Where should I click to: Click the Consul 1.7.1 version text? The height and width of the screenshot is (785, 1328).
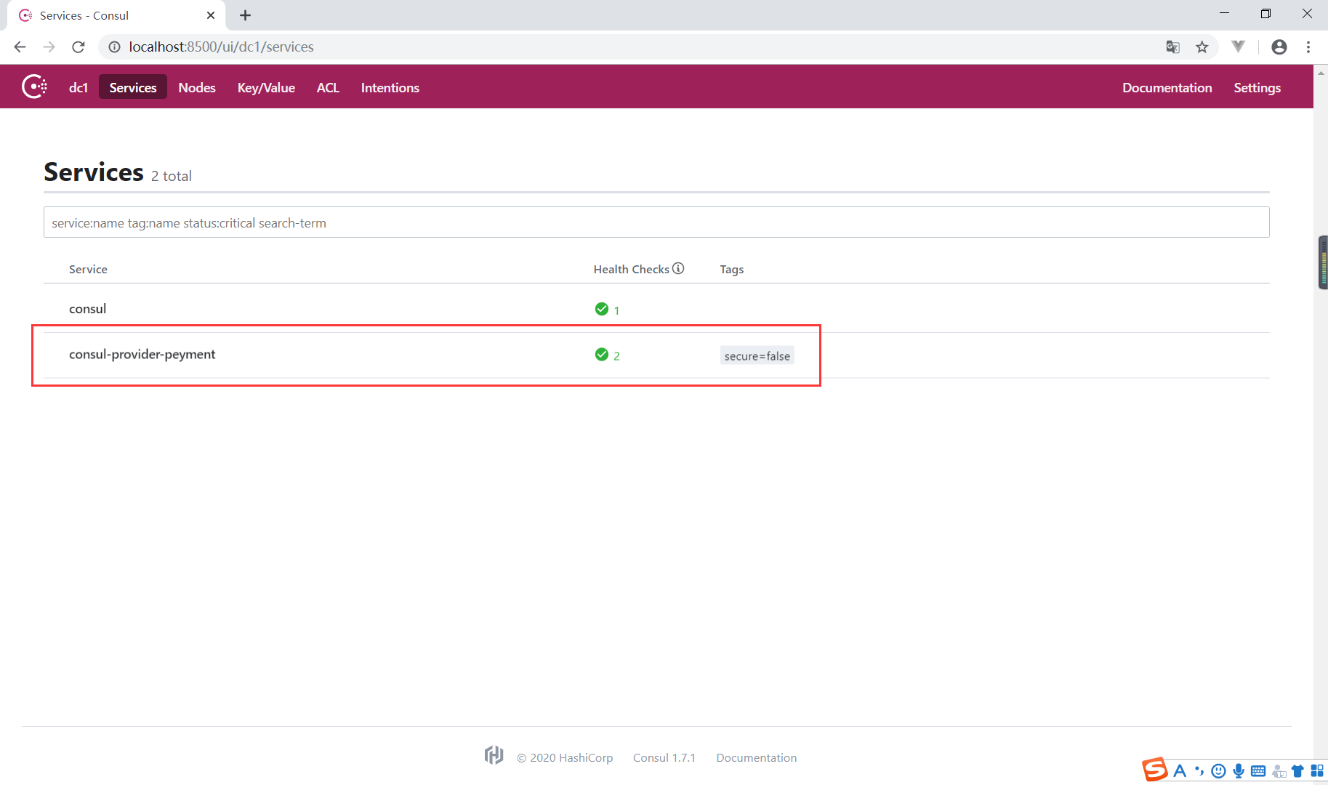point(664,757)
